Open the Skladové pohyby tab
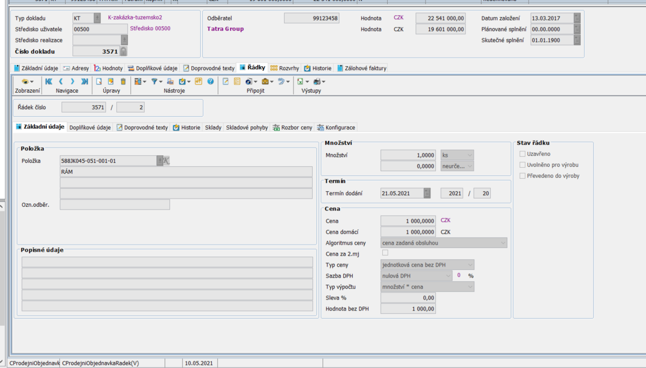The height and width of the screenshot is (368, 646). point(247,128)
